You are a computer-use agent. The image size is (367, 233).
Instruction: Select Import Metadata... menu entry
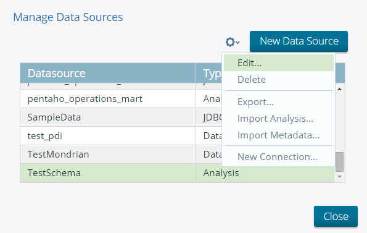pyautogui.click(x=279, y=135)
